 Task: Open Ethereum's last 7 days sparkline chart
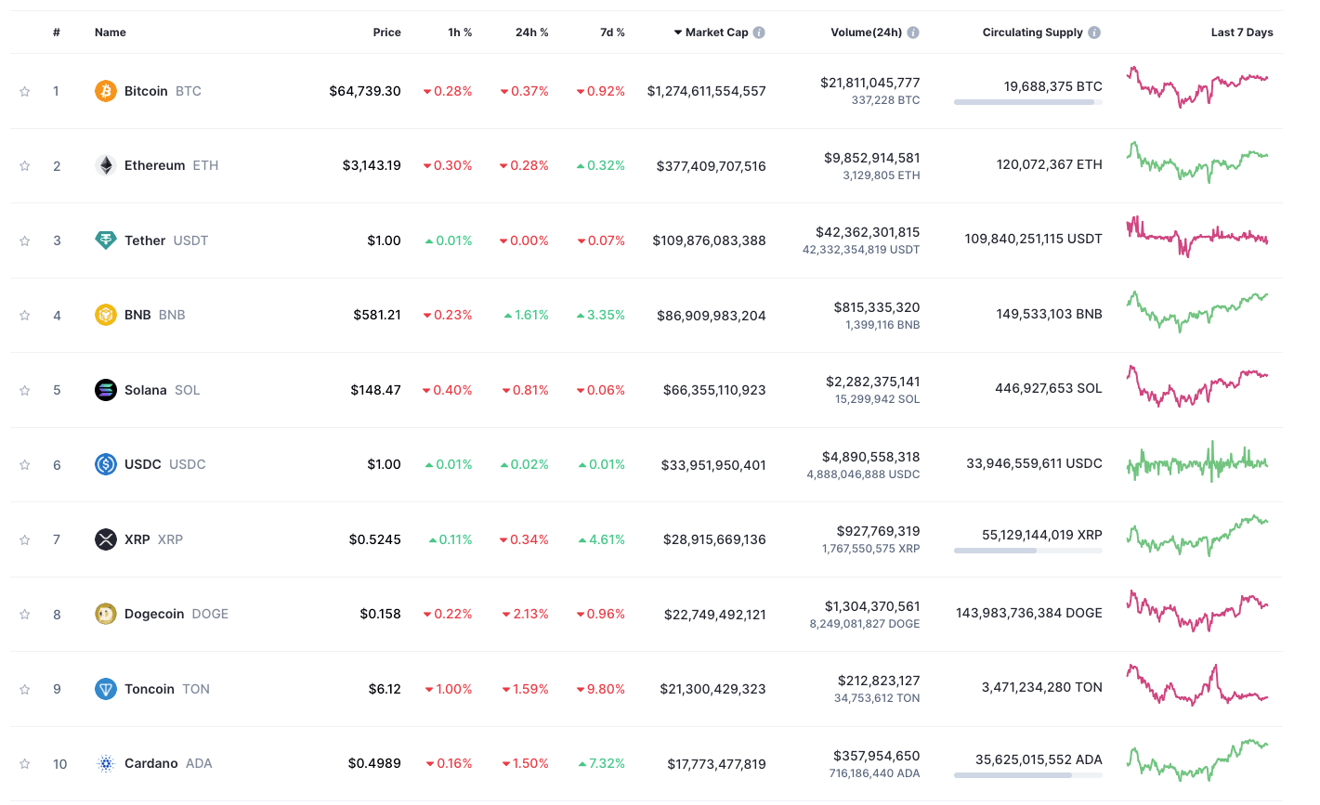click(x=1196, y=162)
